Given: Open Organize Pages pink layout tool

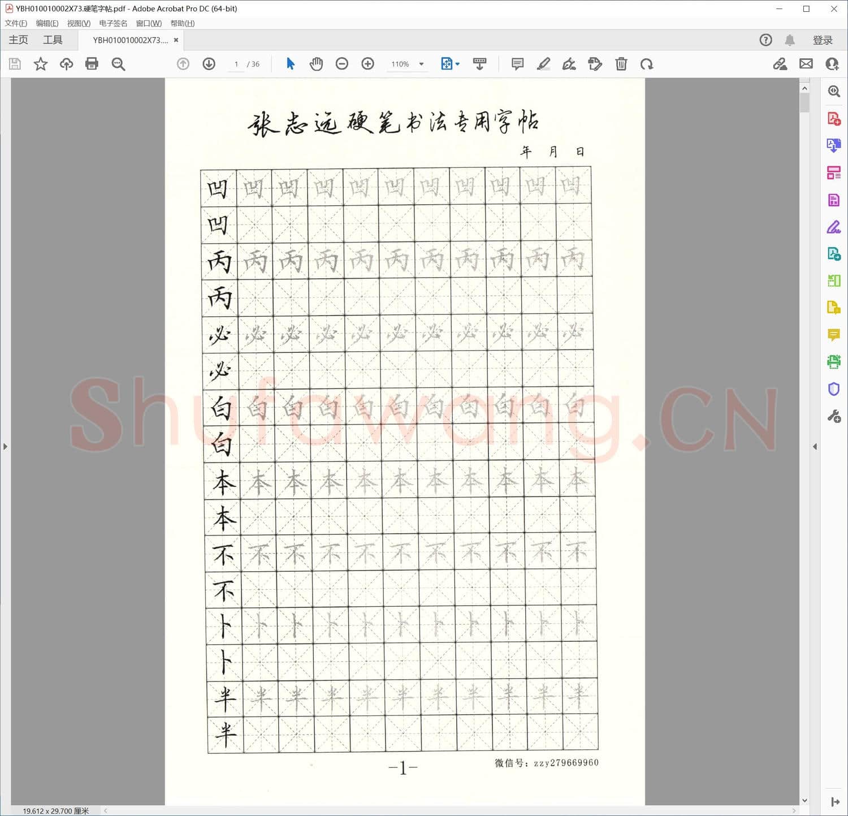Looking at the screenshot, I should 834,173.
